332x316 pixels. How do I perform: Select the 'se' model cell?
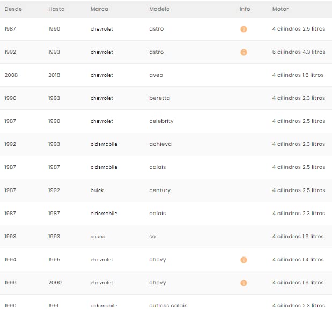[x=152, y=237]
